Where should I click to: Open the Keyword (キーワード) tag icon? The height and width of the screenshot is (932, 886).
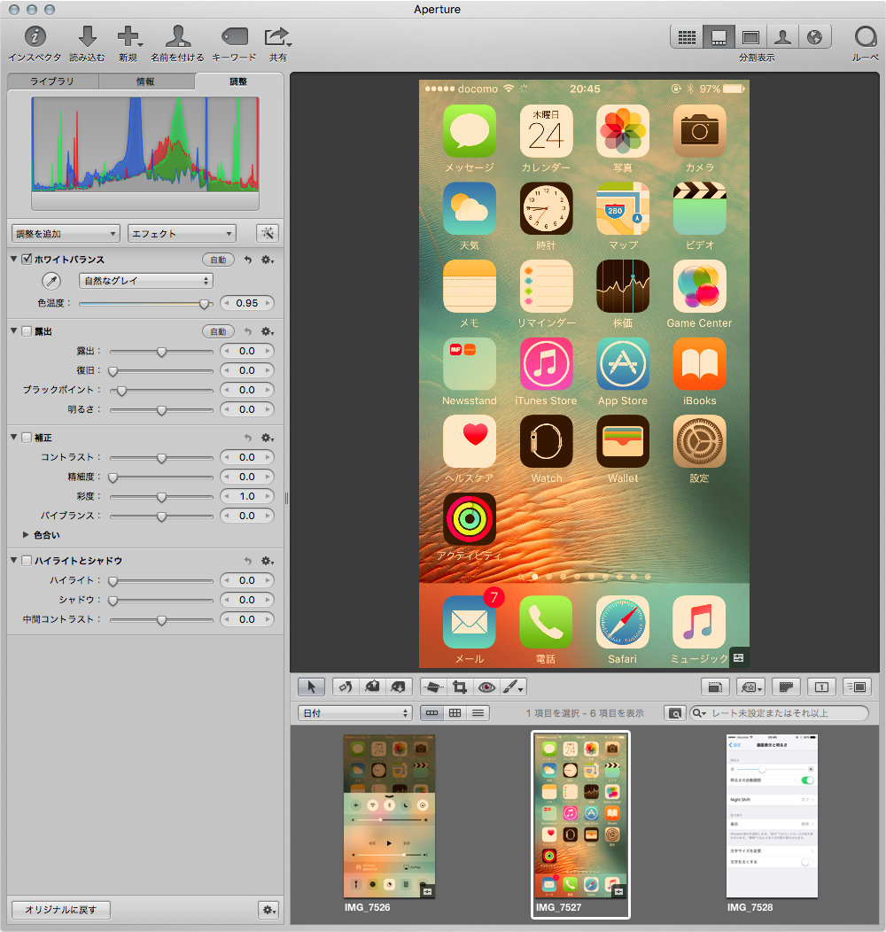pyautogui.click(x=234, y=37)
